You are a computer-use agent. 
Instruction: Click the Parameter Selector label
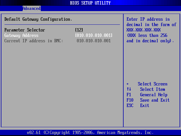point(25,30)
